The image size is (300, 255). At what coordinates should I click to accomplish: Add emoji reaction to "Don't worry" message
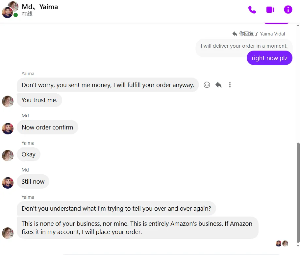(207, 85)
